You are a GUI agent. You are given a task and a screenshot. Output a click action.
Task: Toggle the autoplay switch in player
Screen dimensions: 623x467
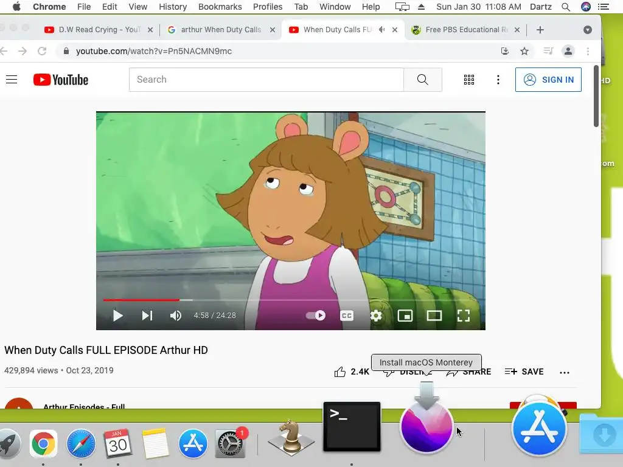pyautogui.click(x=316, y=316)
